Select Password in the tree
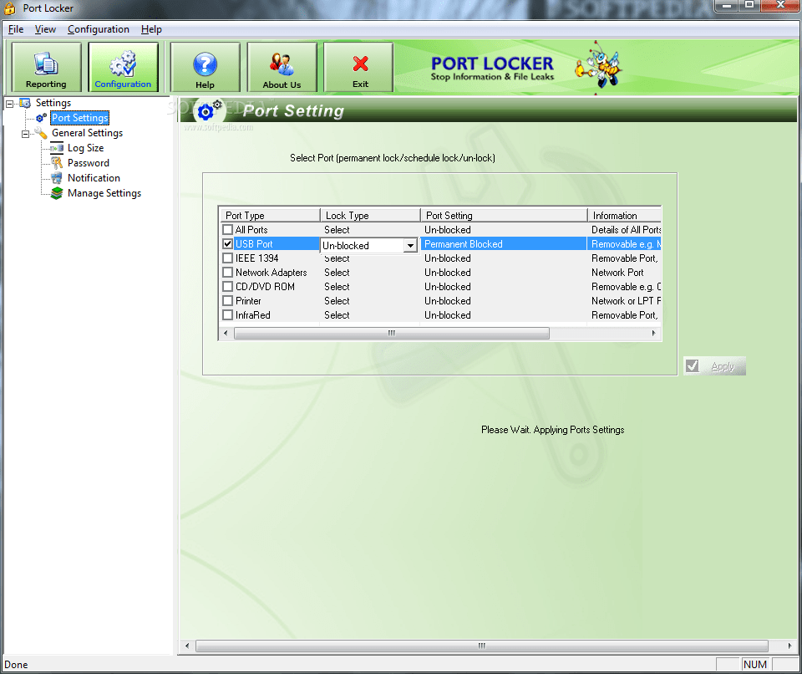The width and height of the screenshot is (802, 674). (88, 163)
